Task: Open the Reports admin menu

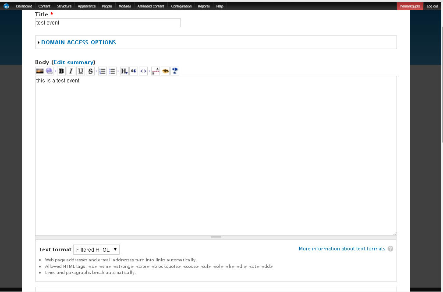Action: (x=204, y=6)
